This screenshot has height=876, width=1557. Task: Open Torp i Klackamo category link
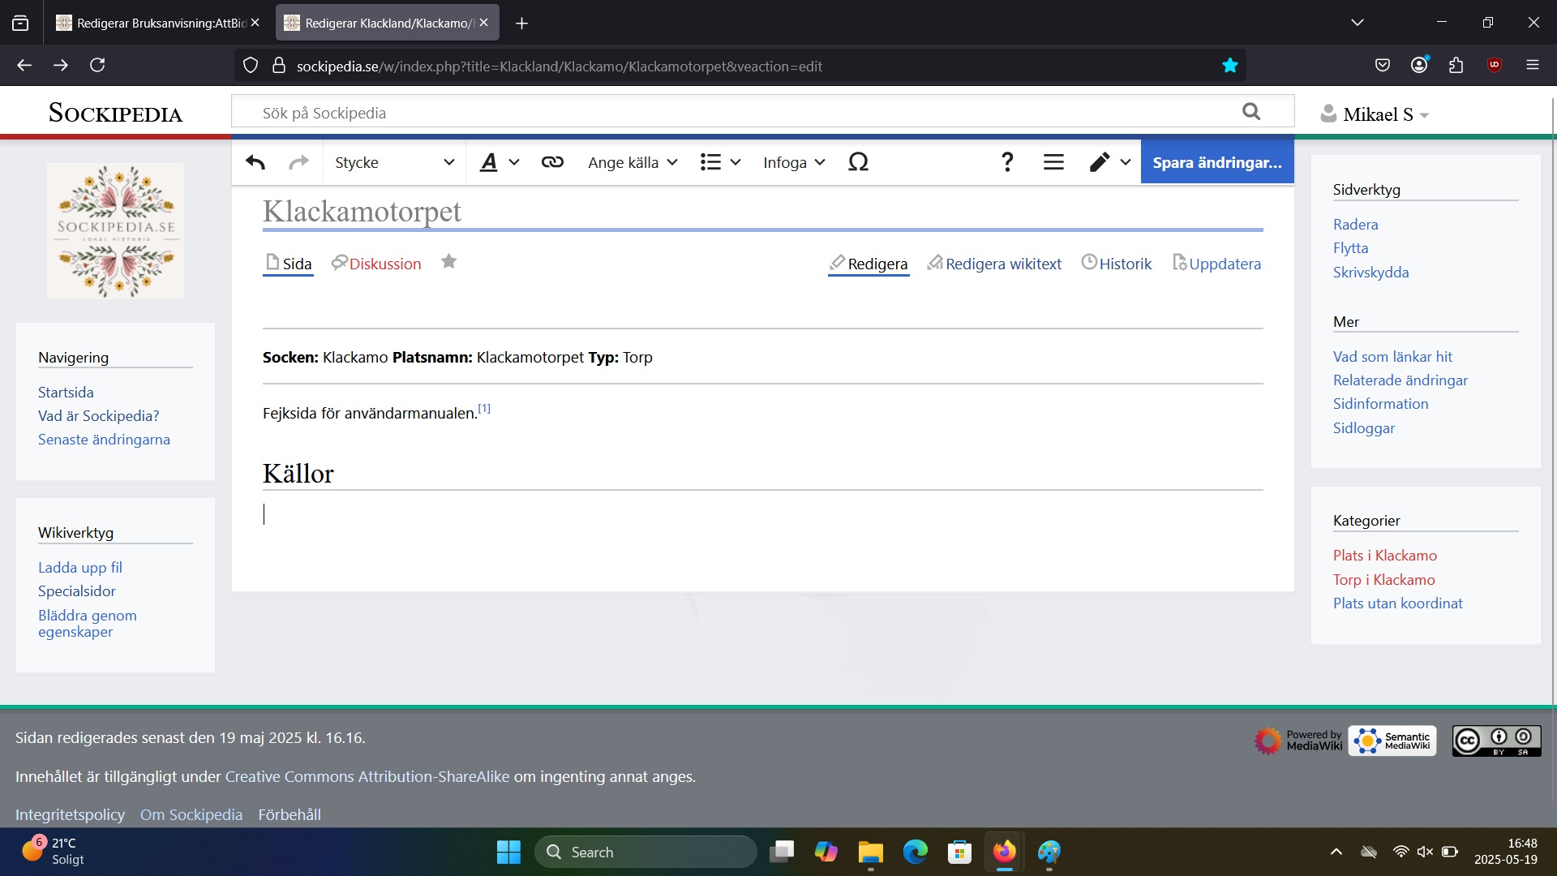(x=1383, y=580)
